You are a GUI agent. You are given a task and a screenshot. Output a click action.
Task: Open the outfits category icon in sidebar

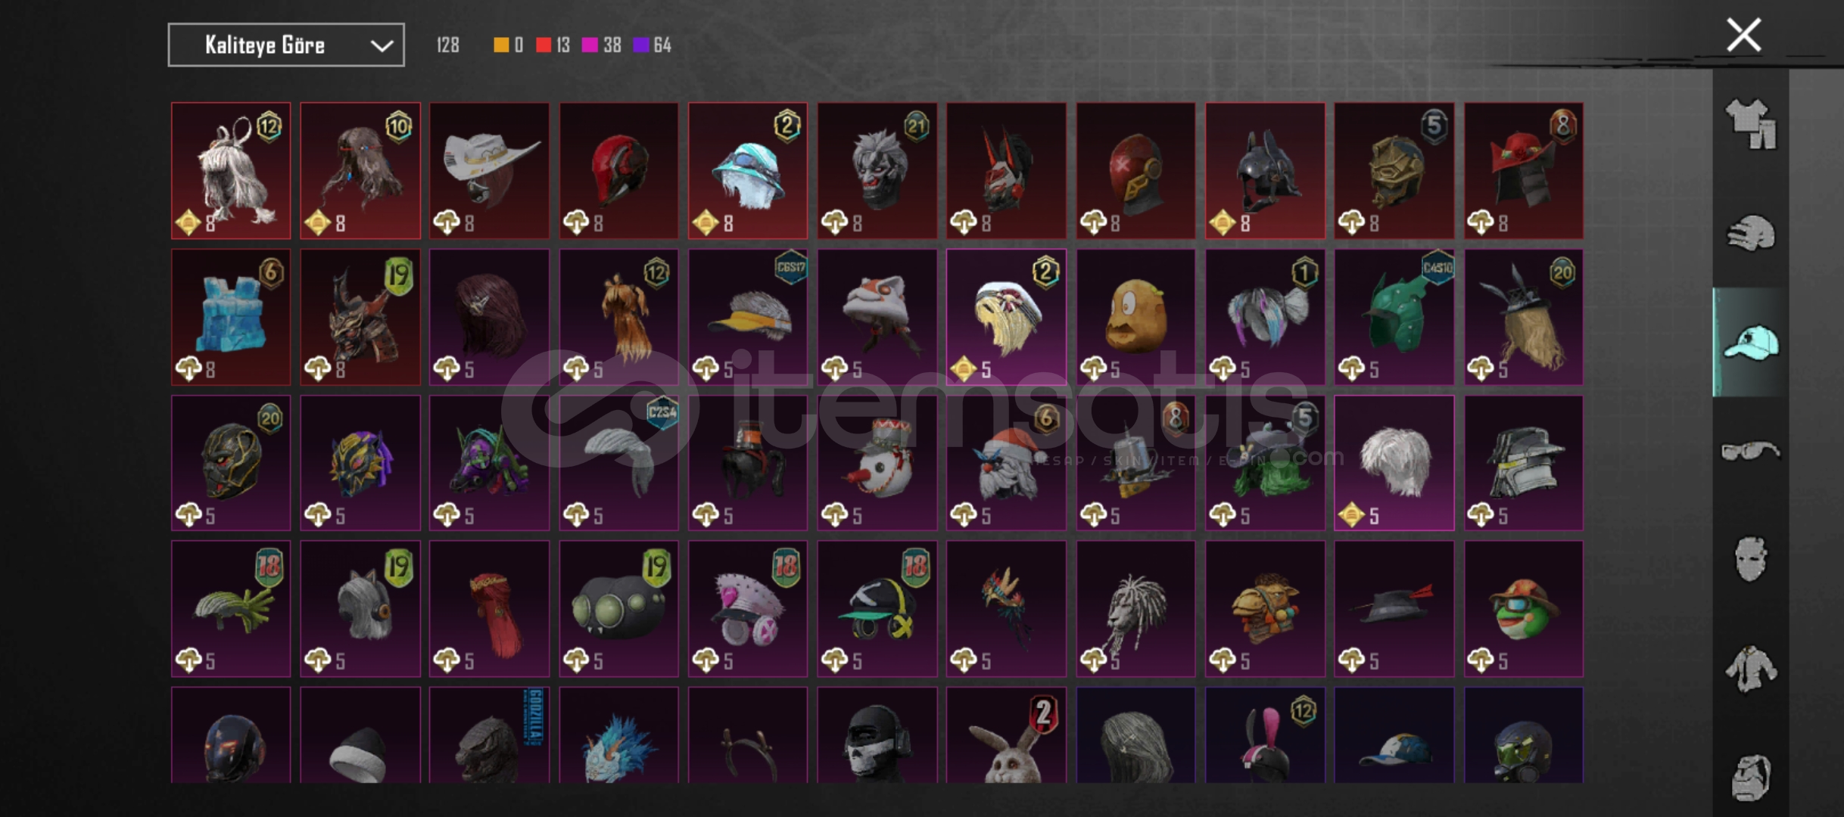coord(1751,124)
